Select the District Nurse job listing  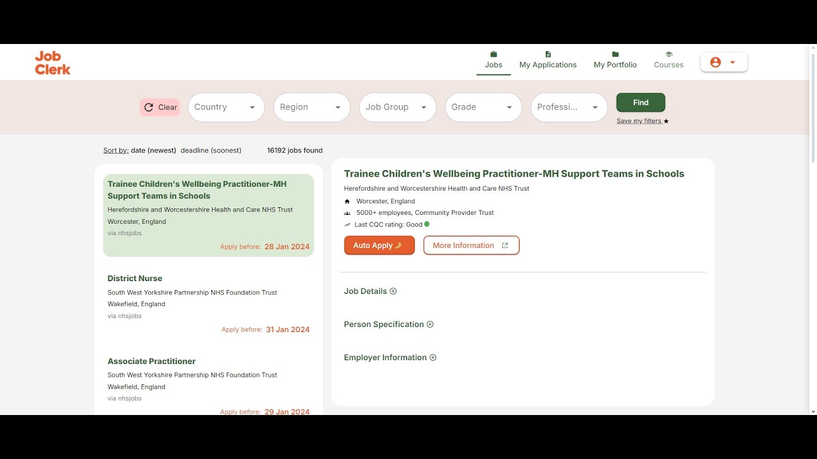coord(209,303)
